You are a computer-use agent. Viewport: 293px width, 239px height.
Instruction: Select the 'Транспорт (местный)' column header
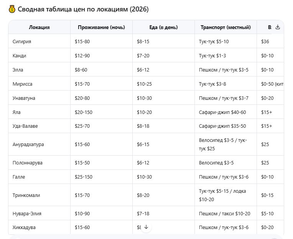pos(226,27)
